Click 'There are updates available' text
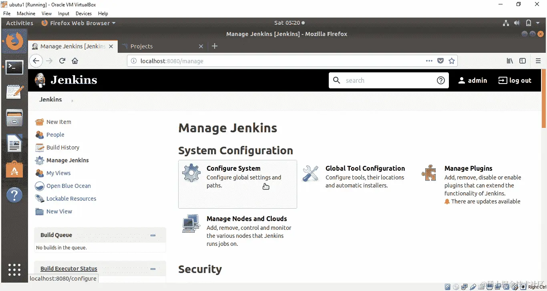 486,201
